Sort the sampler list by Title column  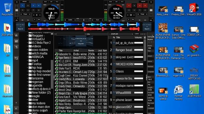point(125,37)
